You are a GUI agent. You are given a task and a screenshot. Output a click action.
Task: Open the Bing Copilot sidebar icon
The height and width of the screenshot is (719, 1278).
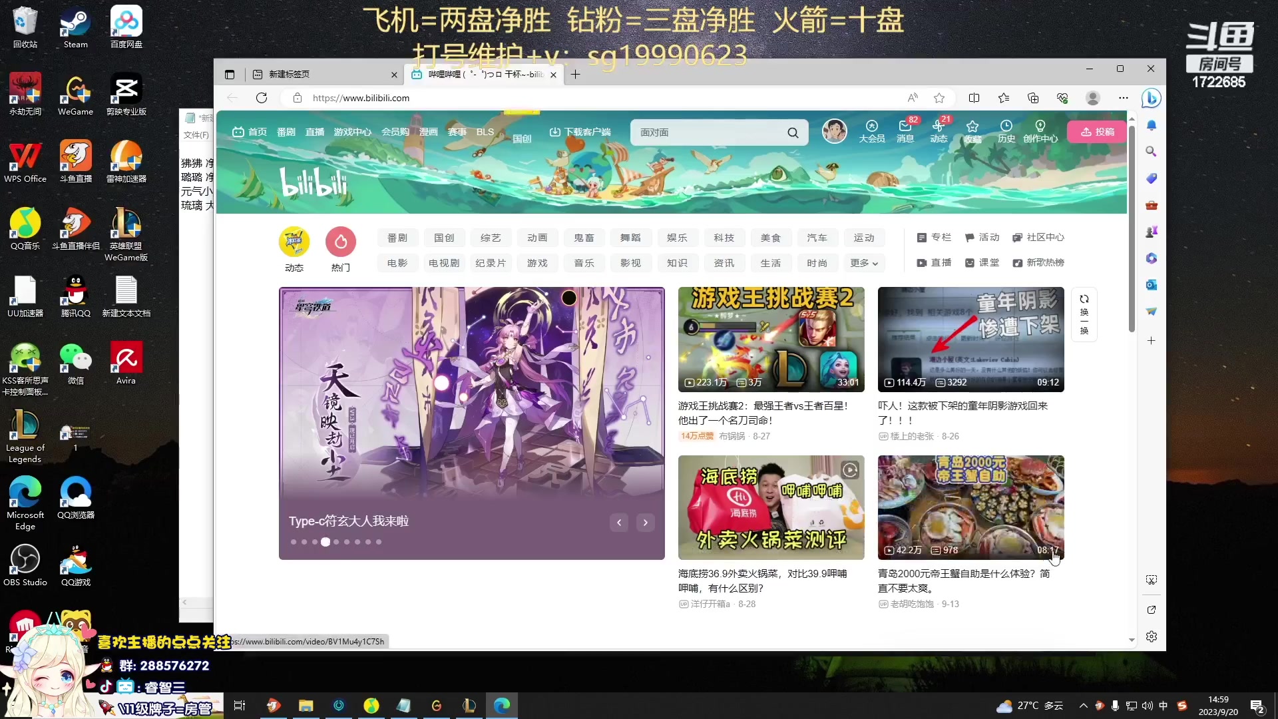(x=1151, y=98)
